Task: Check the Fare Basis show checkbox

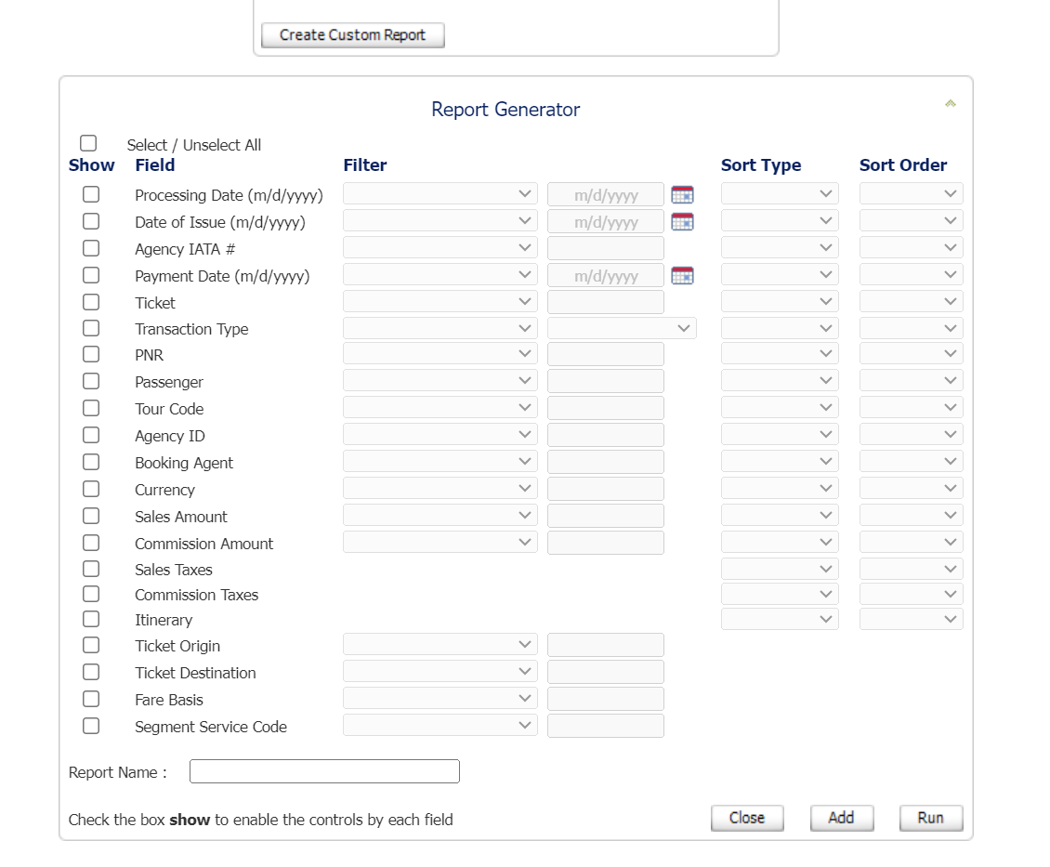Action: 91,699
